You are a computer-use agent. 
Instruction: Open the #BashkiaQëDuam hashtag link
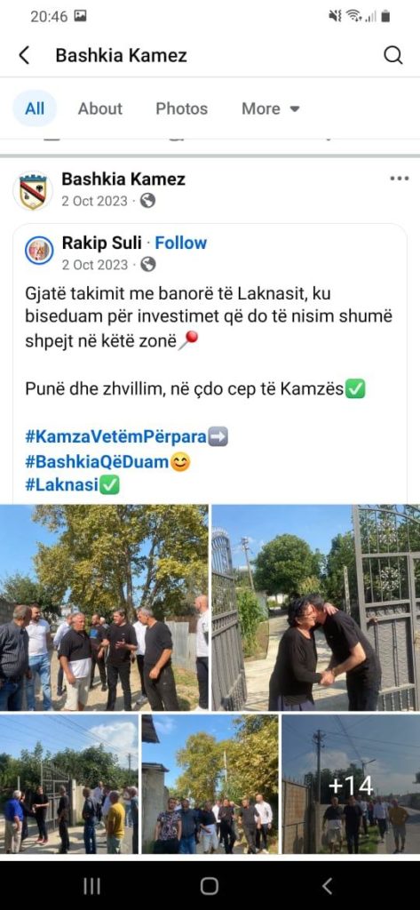[x=97, y=462]
